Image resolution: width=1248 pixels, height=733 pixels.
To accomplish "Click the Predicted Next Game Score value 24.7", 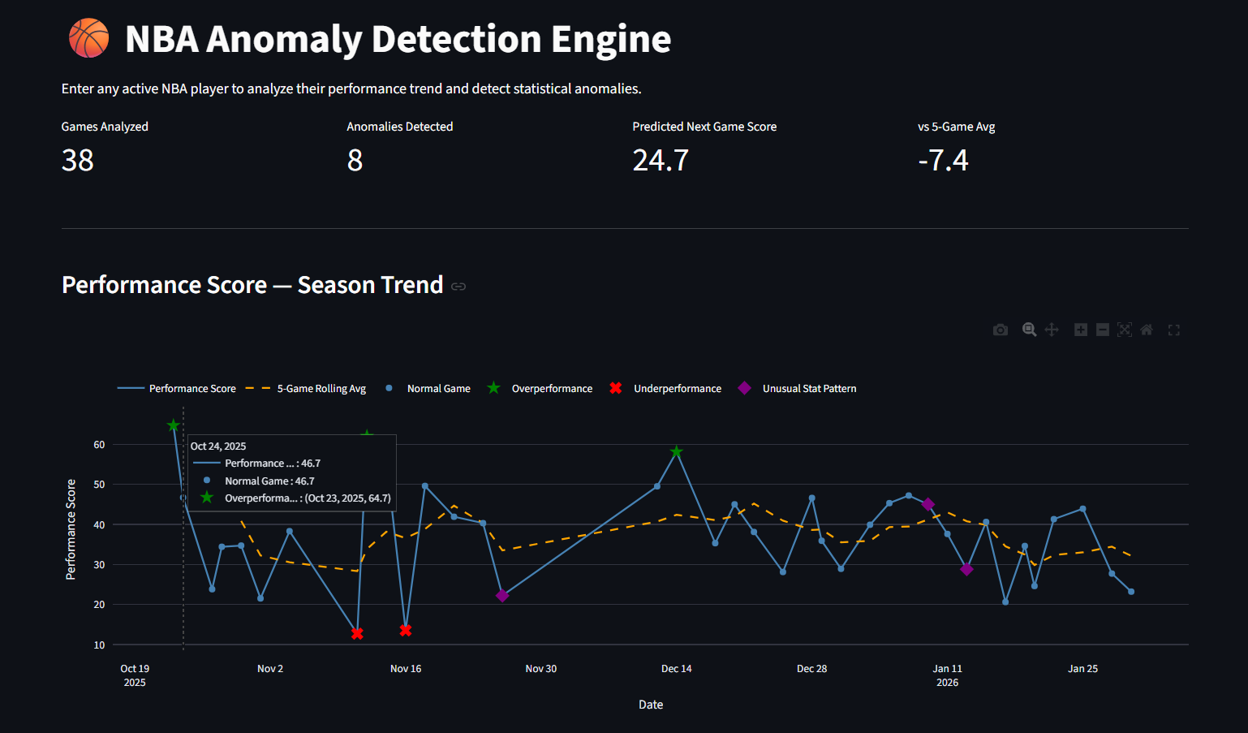I will (661, 161).
